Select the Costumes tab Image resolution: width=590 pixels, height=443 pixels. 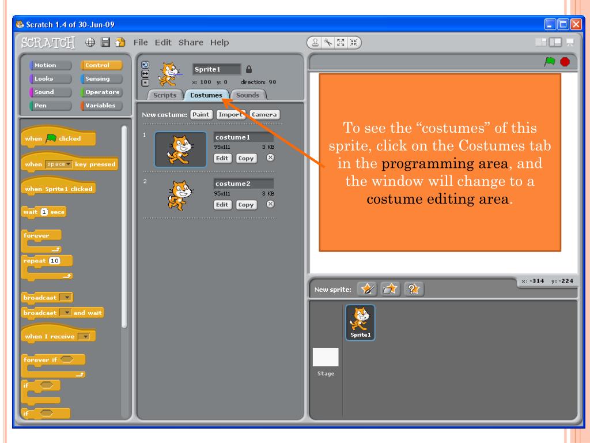(x=206, y=95)
